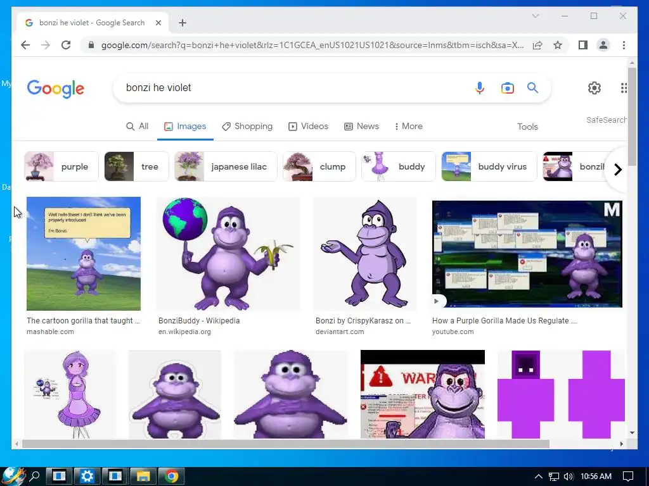Screen dimensions: 649x486
Task: Select the buddy suggestion chip
Action: coord(398,166)
